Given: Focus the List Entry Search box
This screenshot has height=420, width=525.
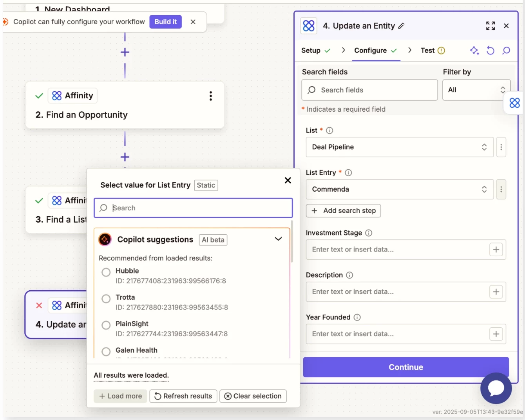Looking at the screenshot, I should point(193,208).
